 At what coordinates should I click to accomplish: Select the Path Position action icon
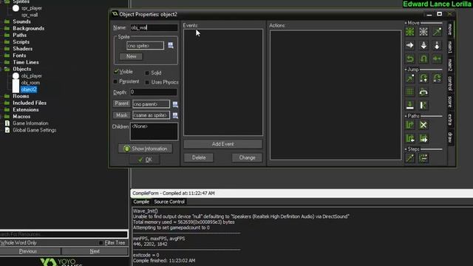pos(410,138)
